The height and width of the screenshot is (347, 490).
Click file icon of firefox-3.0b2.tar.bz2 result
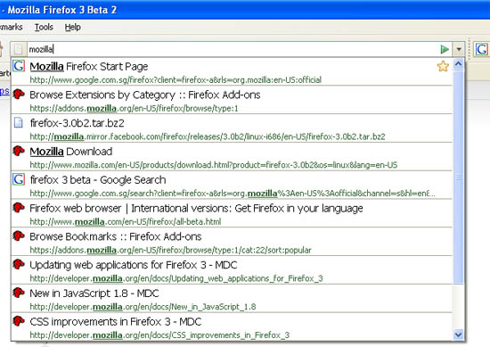point(19,122)
